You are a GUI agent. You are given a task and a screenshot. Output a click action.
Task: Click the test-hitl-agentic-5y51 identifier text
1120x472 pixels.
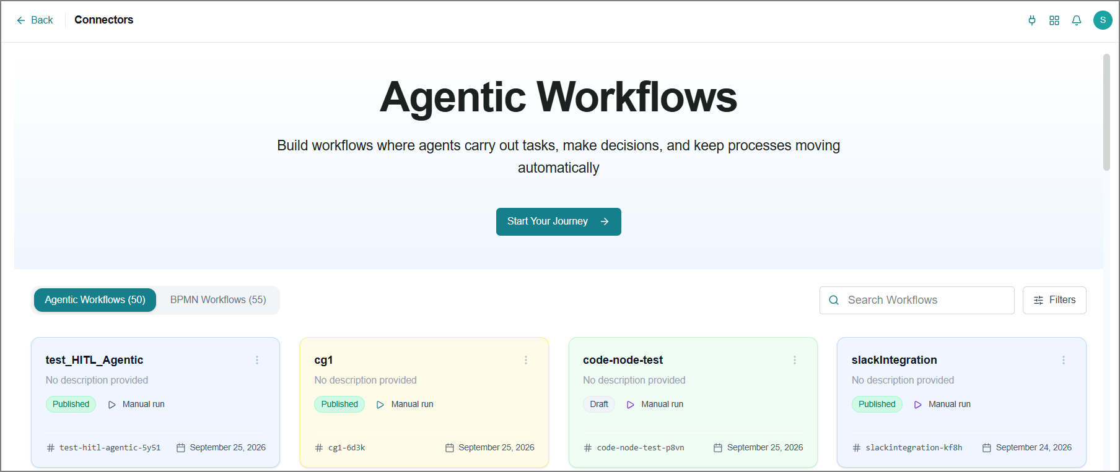coord(110,448)
